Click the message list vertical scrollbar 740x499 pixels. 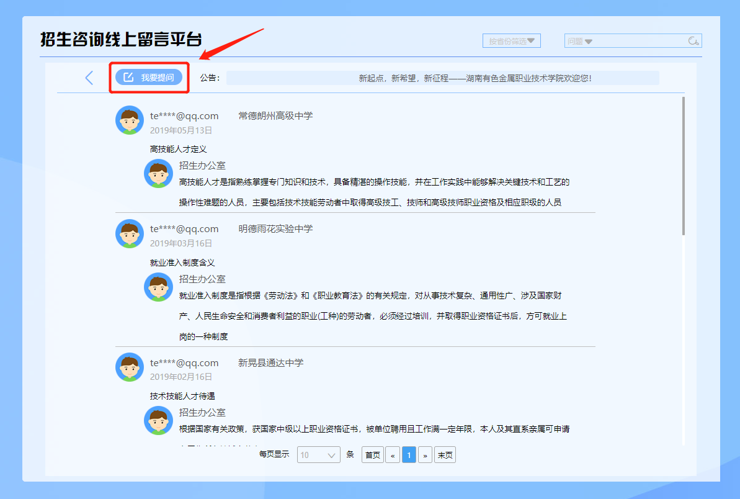[x=684, y=166]
